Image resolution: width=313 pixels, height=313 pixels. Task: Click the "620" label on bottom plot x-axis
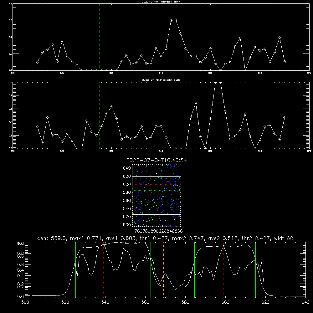[265, 302]
